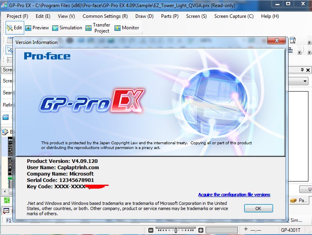Click the GP-4301T model in status bar

click(290, 230)
